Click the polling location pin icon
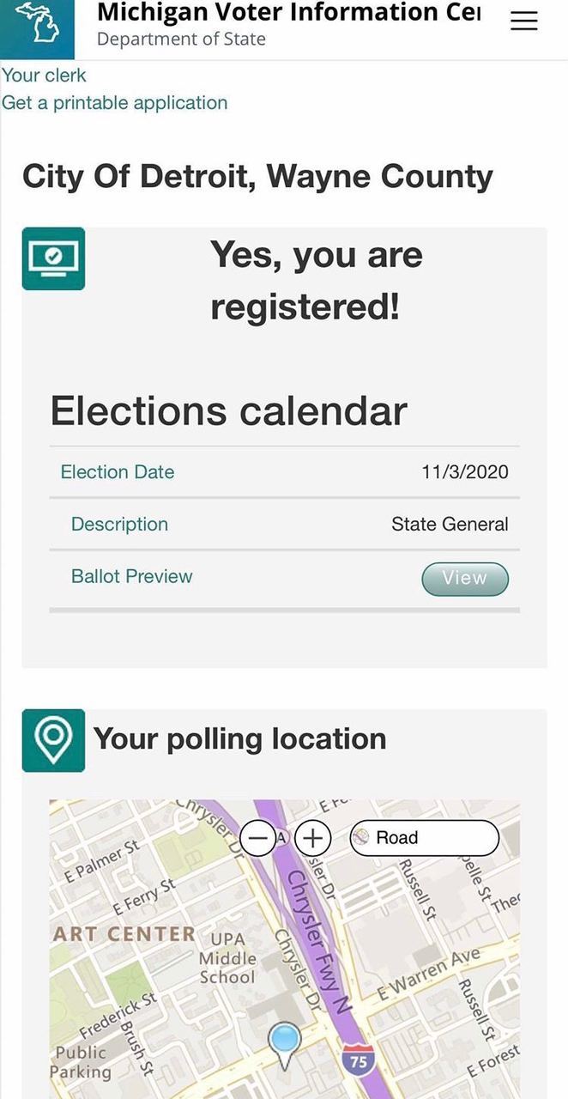Screen dimensions: 568x1099 tap(53, 740)
